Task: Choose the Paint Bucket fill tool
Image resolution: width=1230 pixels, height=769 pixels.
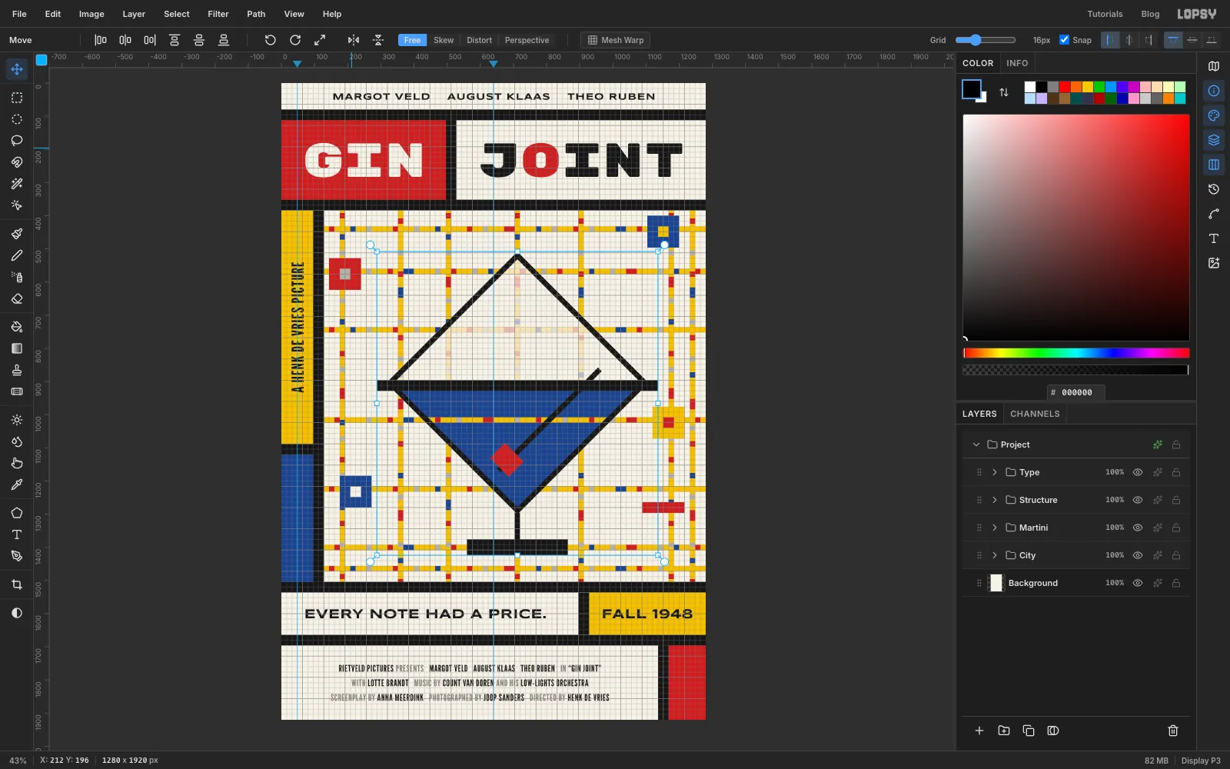Action: click(16, 327)
